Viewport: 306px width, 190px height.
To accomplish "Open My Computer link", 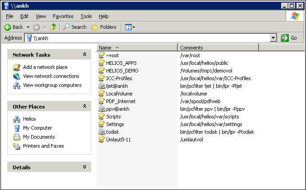I will [37, 128].
